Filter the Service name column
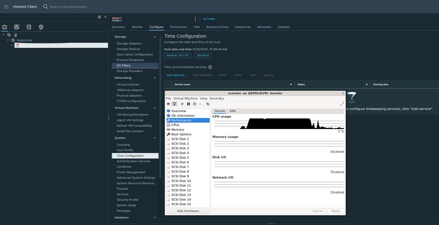This screenshot has height=225, width=439. click(291, 84)
